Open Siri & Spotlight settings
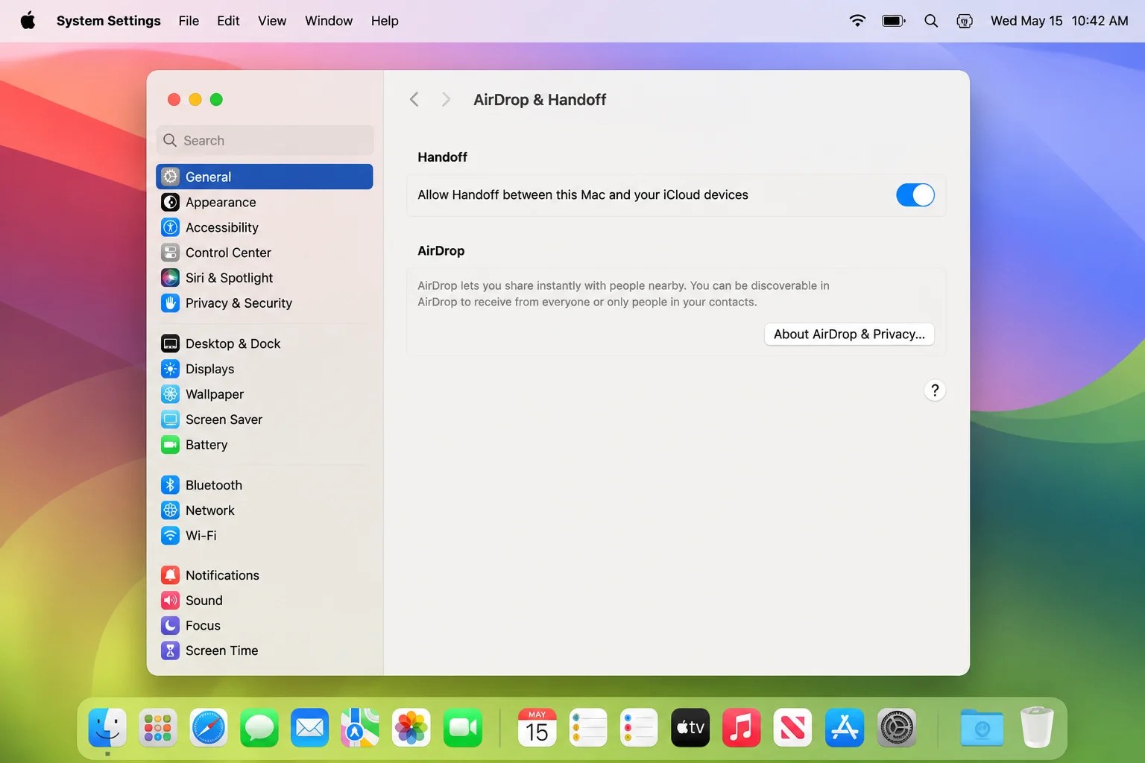 pos(264,278)
